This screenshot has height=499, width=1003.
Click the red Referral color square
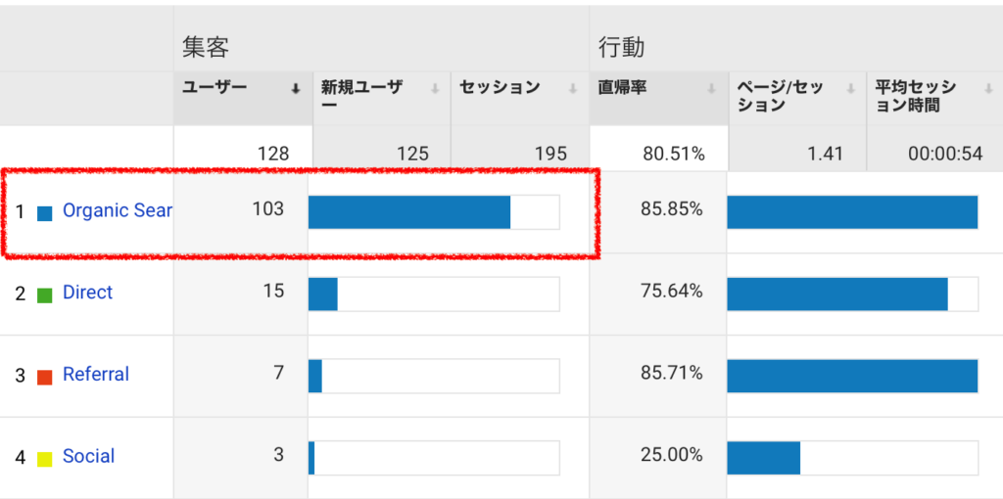pyautogui.click(x=45, y=377)
